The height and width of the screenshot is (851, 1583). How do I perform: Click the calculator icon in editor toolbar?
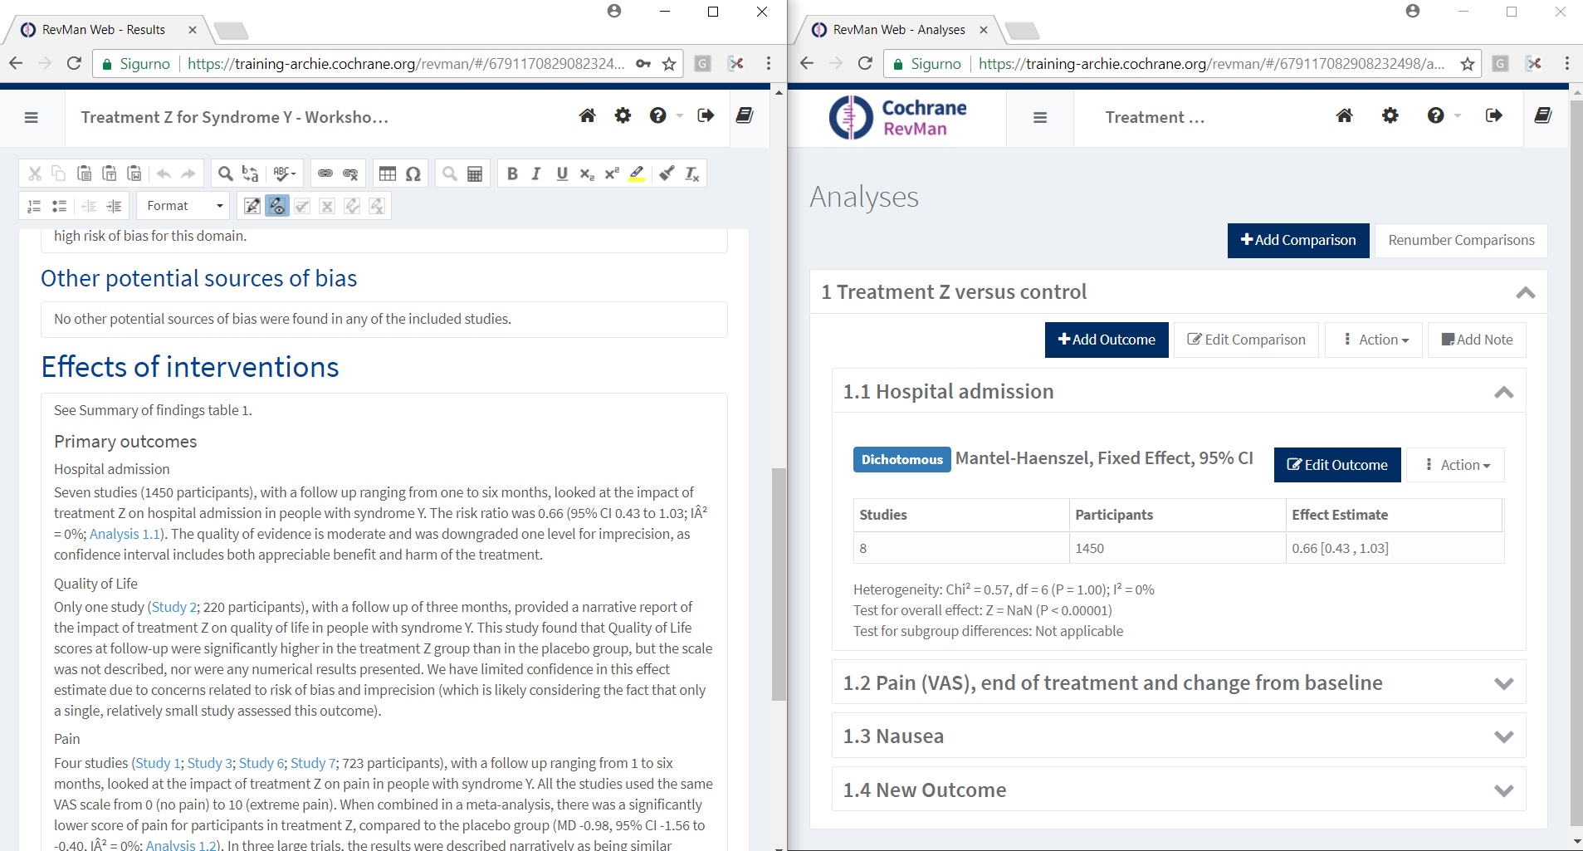point(475,174)
